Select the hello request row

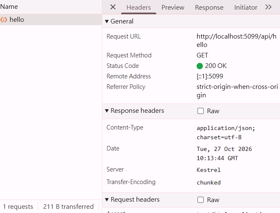click(x=51, y=19)
